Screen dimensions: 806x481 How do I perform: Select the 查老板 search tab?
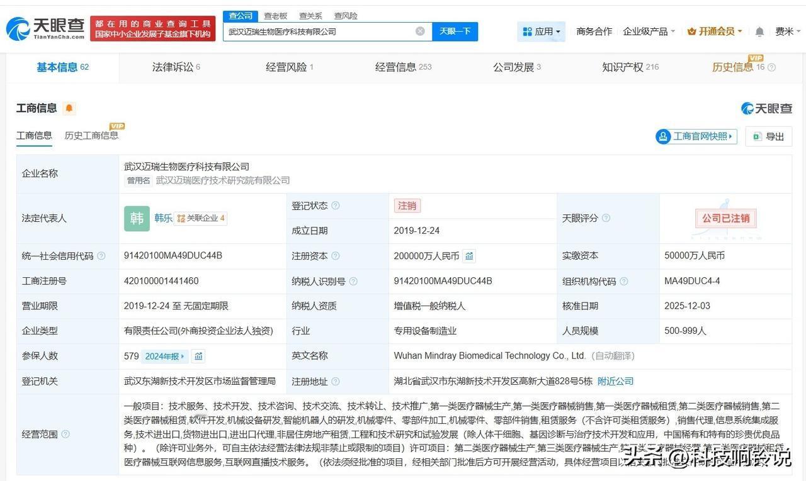click(x=276, y=16)
